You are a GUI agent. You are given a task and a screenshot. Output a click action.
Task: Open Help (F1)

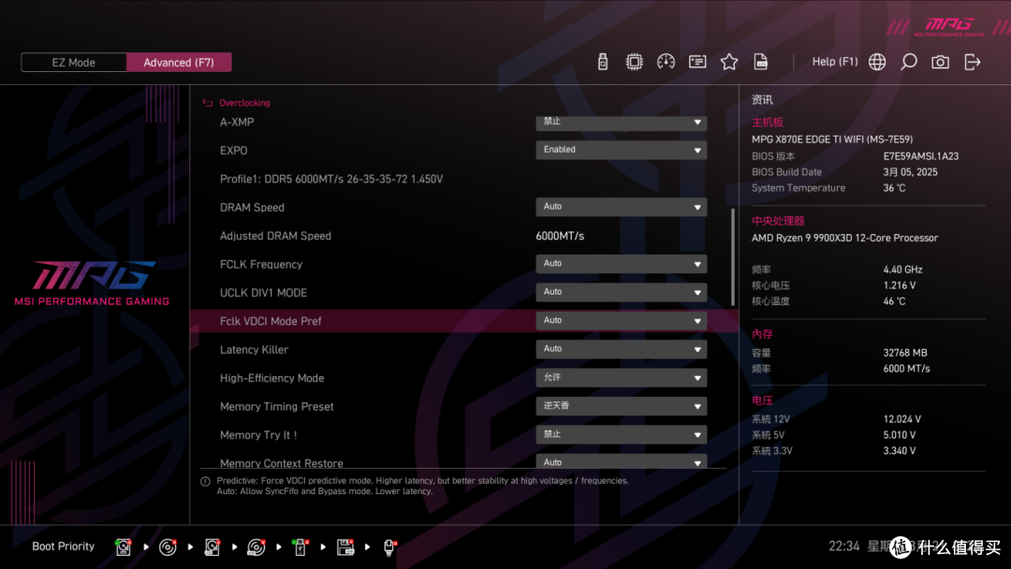pyautogui.click(x=834, y=62)
